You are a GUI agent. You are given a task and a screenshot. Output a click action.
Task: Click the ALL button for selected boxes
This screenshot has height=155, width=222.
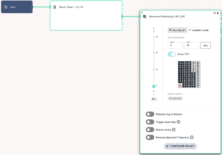206,46
